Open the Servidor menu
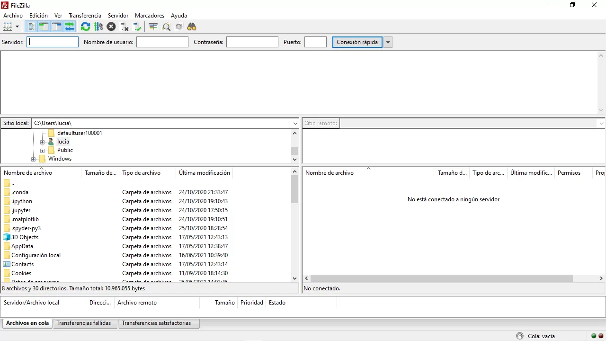606x341 pixels. pyautogui.click(x=118, y=16)
